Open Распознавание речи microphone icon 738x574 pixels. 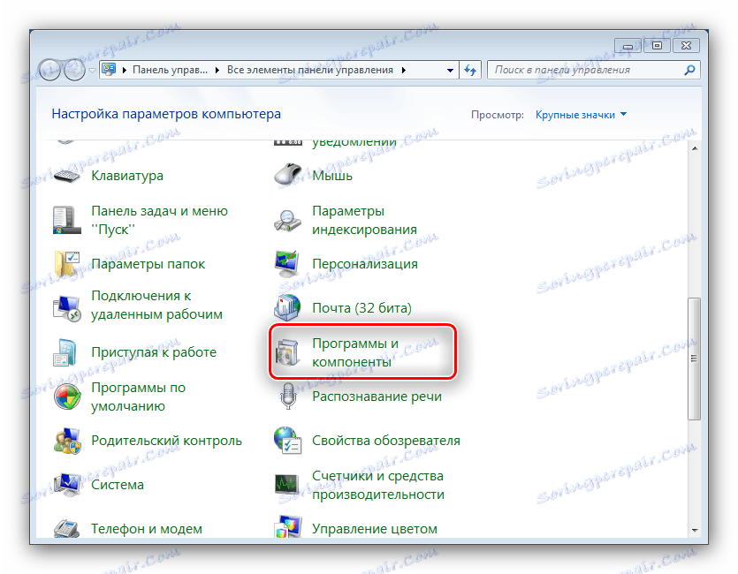[x=286, y=396]
